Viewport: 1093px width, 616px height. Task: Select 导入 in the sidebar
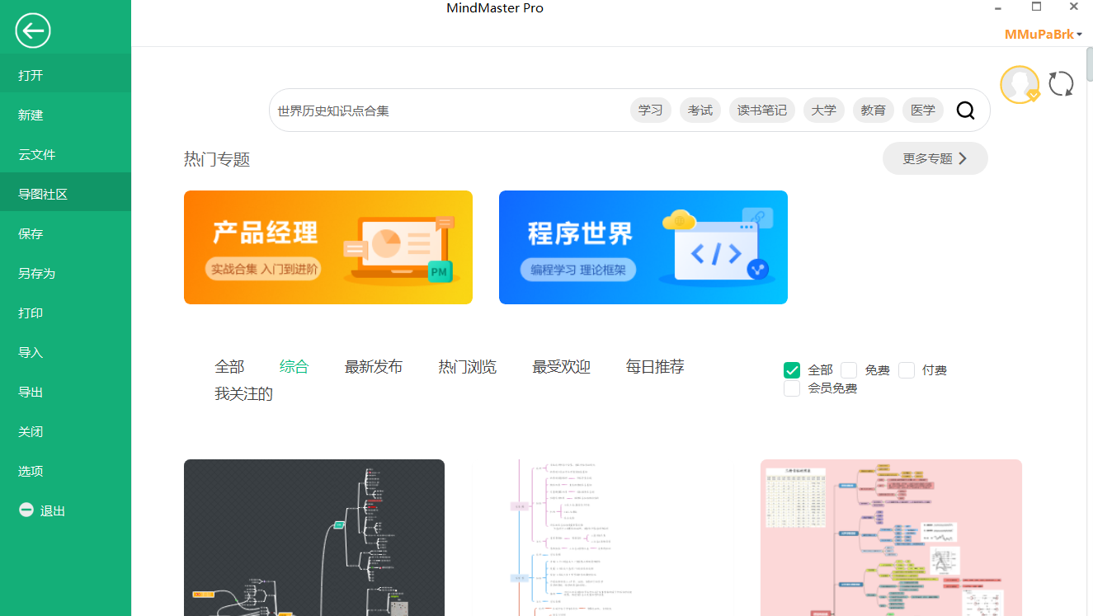(65, 352)
